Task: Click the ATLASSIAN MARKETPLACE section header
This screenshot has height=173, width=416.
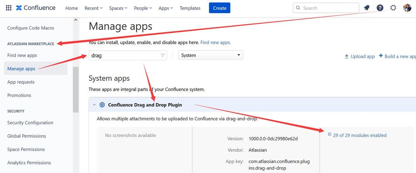Action: tap(31, 44)
